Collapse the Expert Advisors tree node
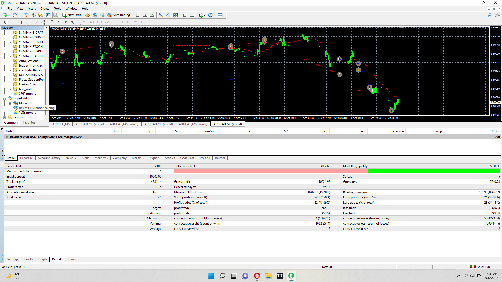 (x=4, y=98)
